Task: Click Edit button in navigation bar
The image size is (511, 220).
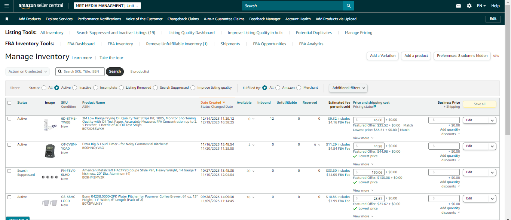Action: (x=493, y=19)
